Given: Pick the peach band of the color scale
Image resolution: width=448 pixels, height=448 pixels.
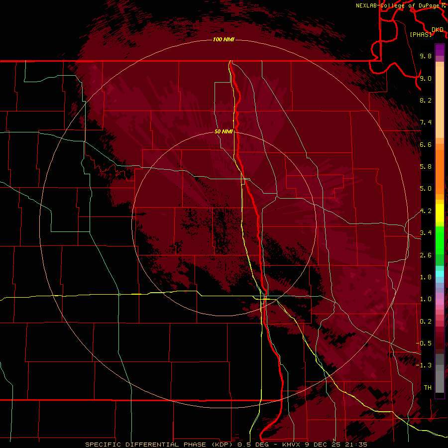Looking at the screenshot, I should [440, 102].
